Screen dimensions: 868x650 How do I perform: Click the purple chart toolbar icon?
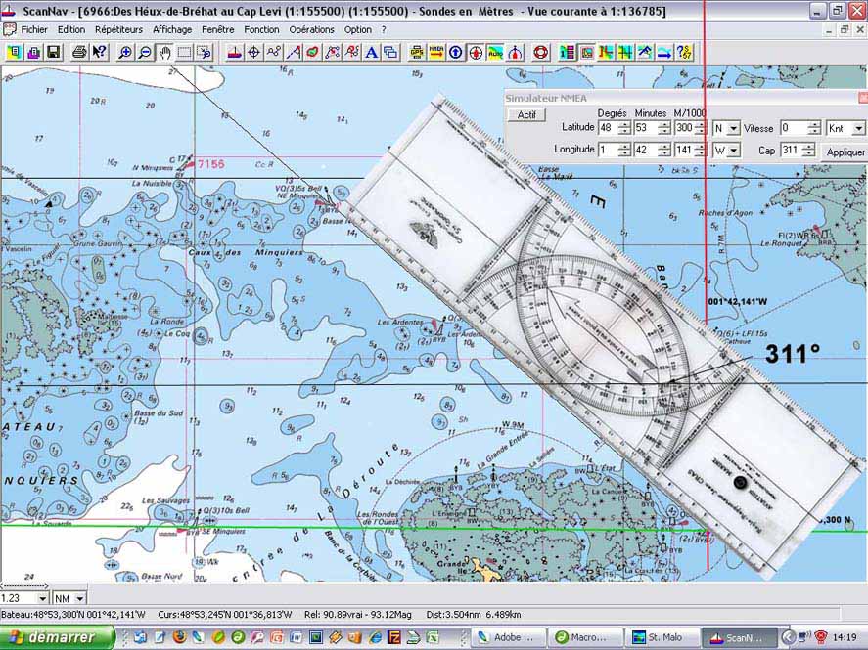34,53
